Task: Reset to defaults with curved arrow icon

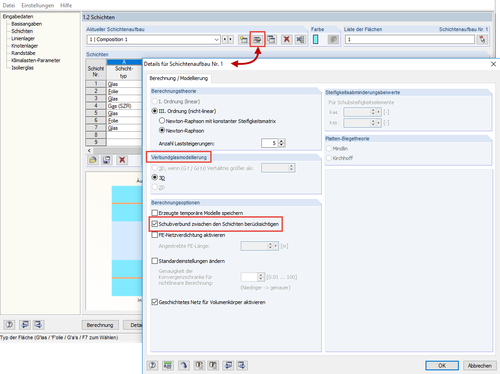Action: pos(184,365)
